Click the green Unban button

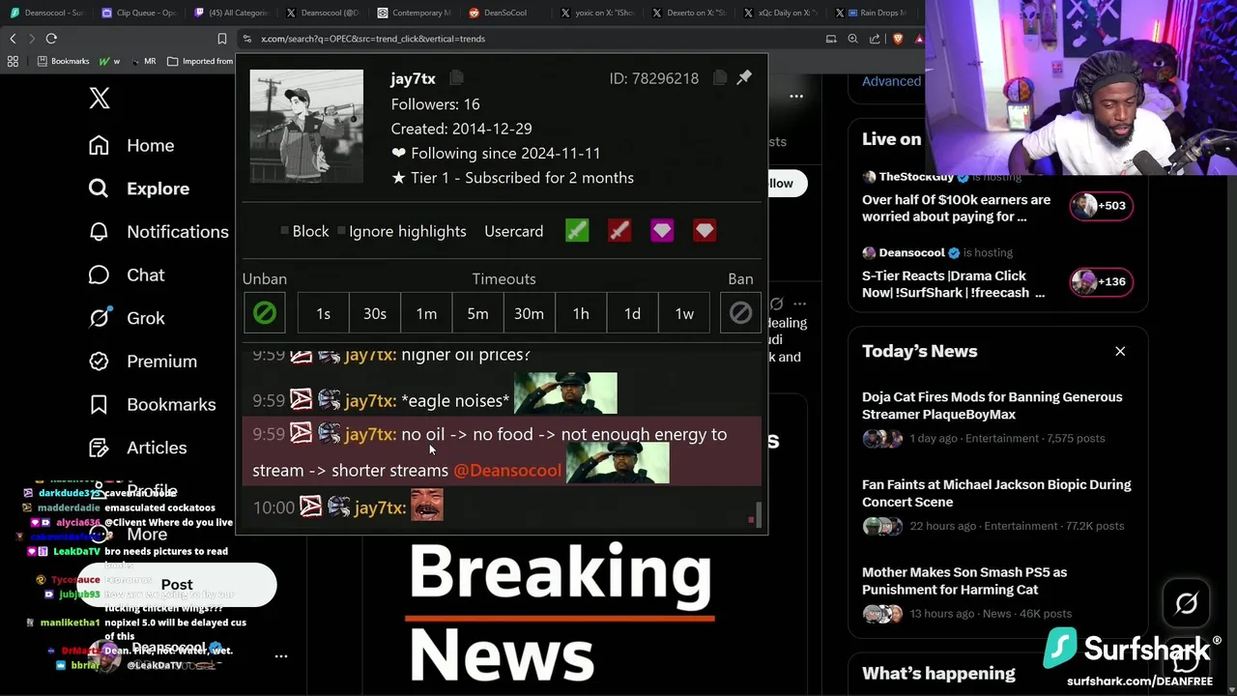click(x=264, y=313)
